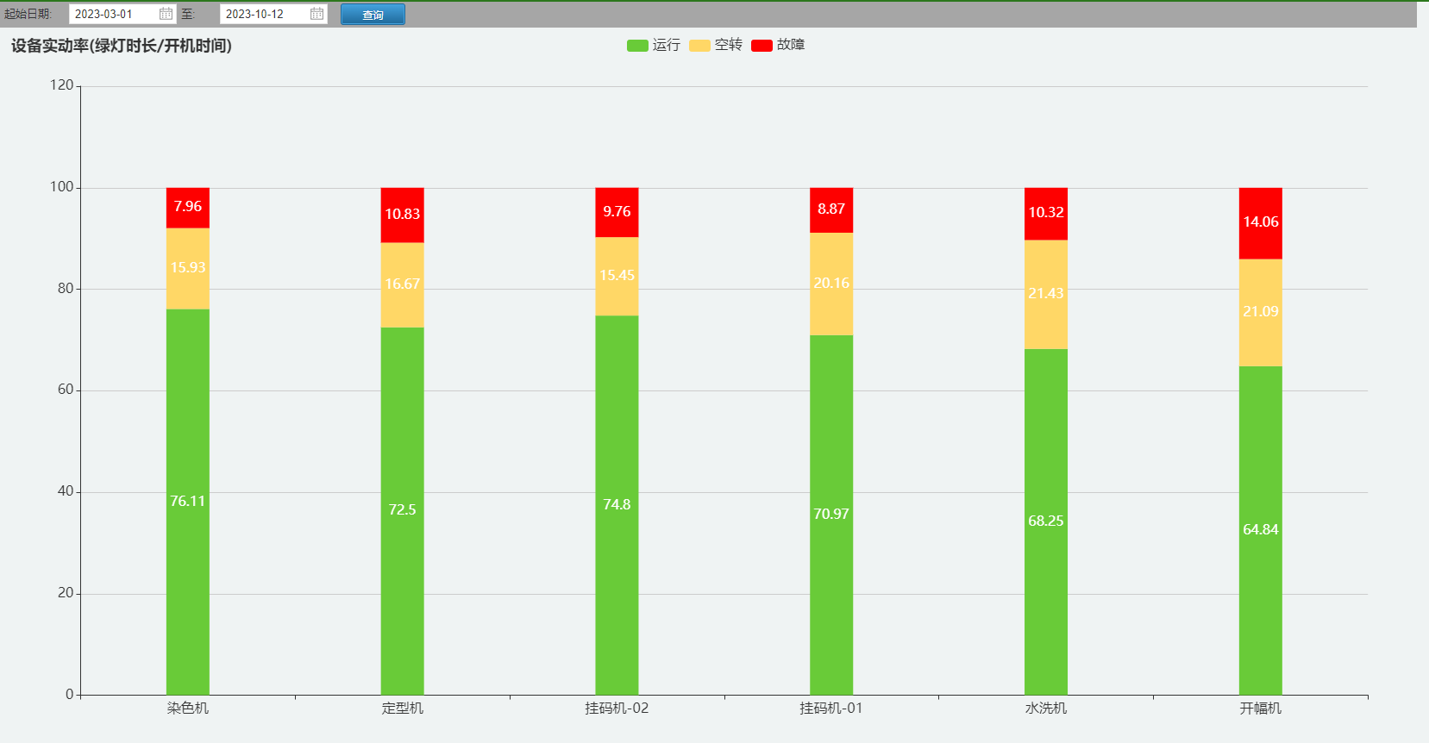Click the end date field 2023-10-12

coord(273,14)
